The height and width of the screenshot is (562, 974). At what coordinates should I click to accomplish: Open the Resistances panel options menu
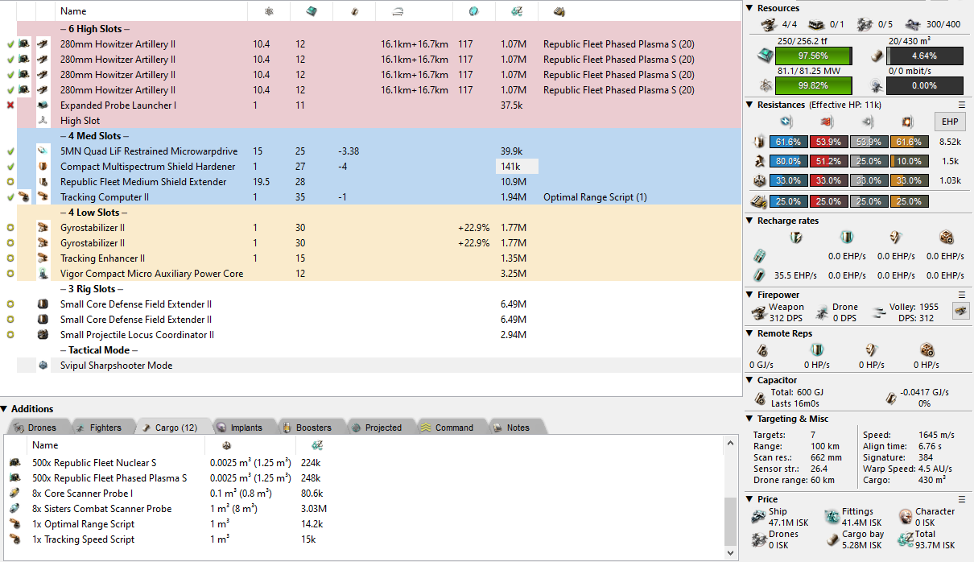click(x=961, y=105)
